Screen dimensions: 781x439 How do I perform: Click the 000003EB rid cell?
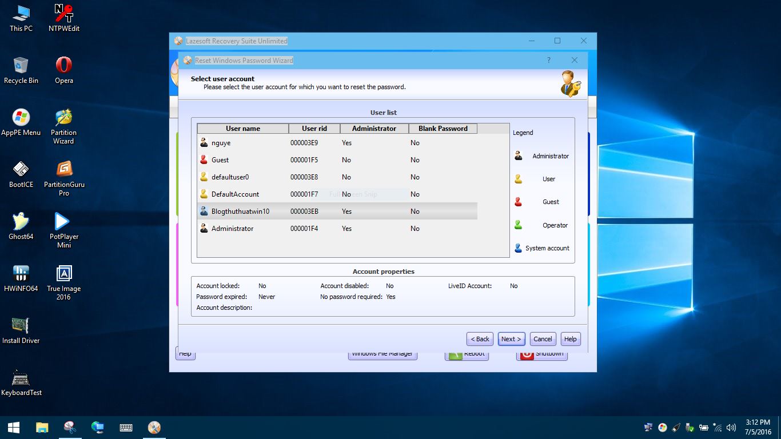304,211
